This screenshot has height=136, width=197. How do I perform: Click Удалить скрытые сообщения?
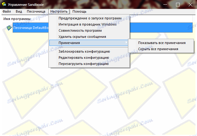(x=89, y=37)
